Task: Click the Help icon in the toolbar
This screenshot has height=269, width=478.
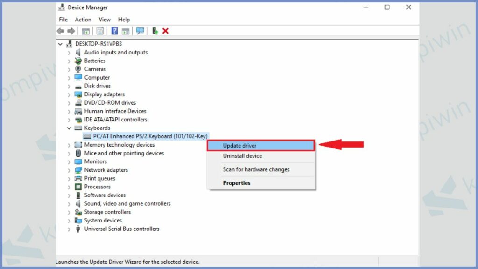Action: (114, 31)
